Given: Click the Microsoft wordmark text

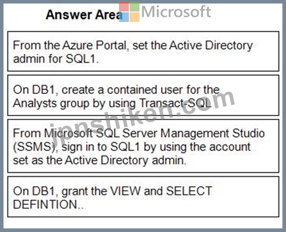Looking at the screenshot, I should tap(176, 12).
